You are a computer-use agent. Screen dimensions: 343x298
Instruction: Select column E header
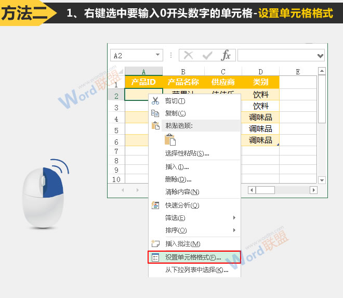point(298,71)
